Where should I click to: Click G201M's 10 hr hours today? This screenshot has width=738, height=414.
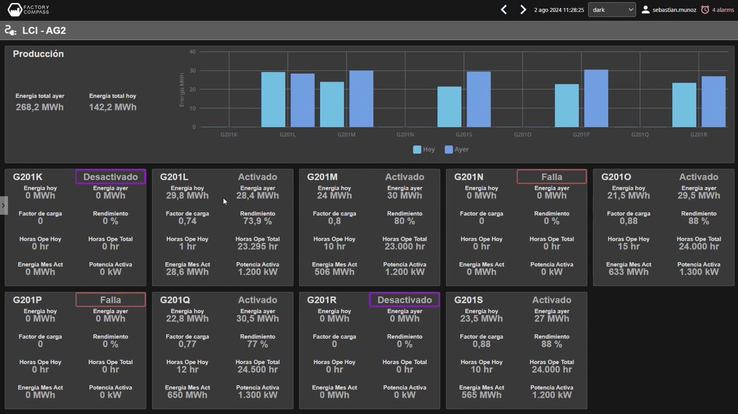pos(334,247)
